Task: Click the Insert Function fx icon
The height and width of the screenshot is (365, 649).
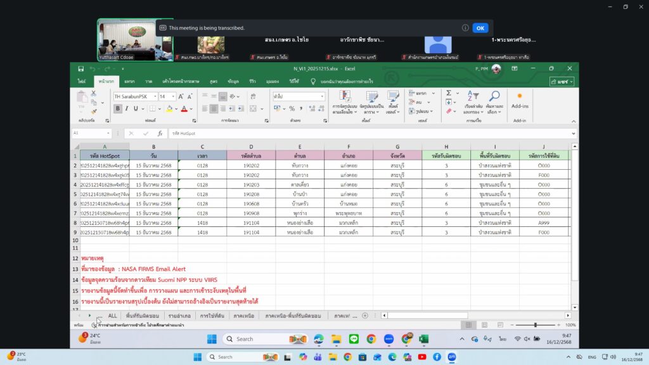Action: click(160, 134)
